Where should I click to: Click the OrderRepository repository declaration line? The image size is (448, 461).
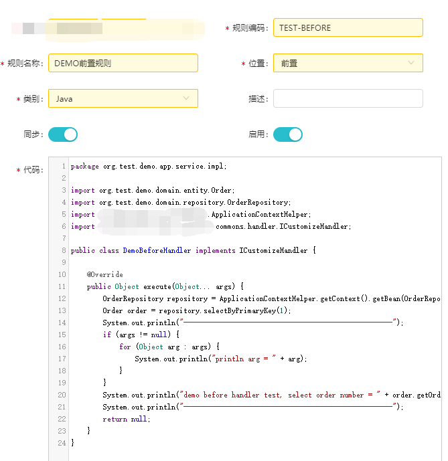tap(271, 298)
